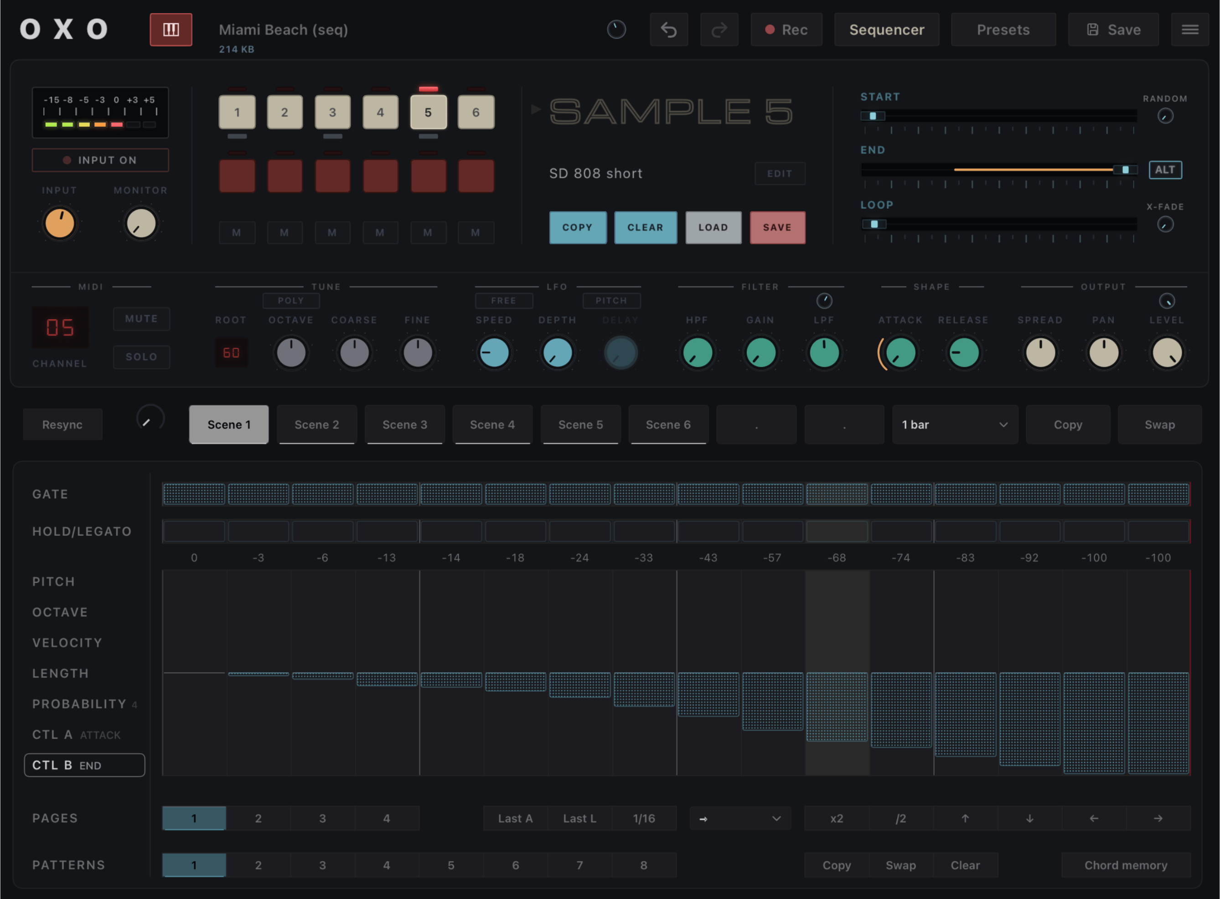
Task: Click the small knob left of undo
Action: (x=616, y=29)
